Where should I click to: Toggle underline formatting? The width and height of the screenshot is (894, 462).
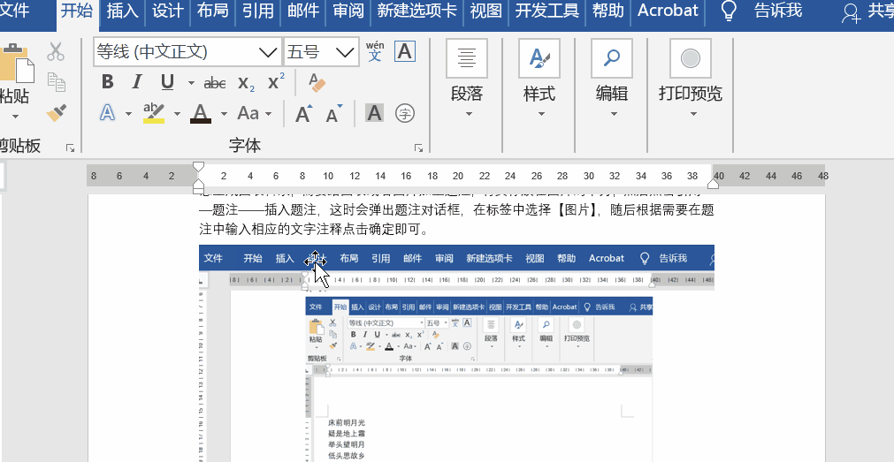167,82
